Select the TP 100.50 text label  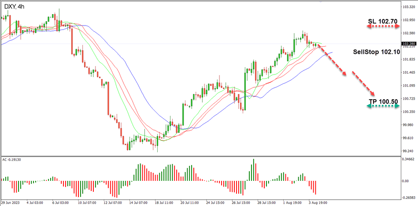coord(383,101)
